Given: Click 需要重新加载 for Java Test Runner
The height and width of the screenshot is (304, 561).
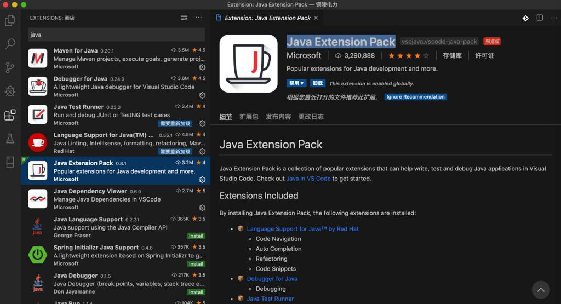Looking at the screenshot, I should [175, 123].
